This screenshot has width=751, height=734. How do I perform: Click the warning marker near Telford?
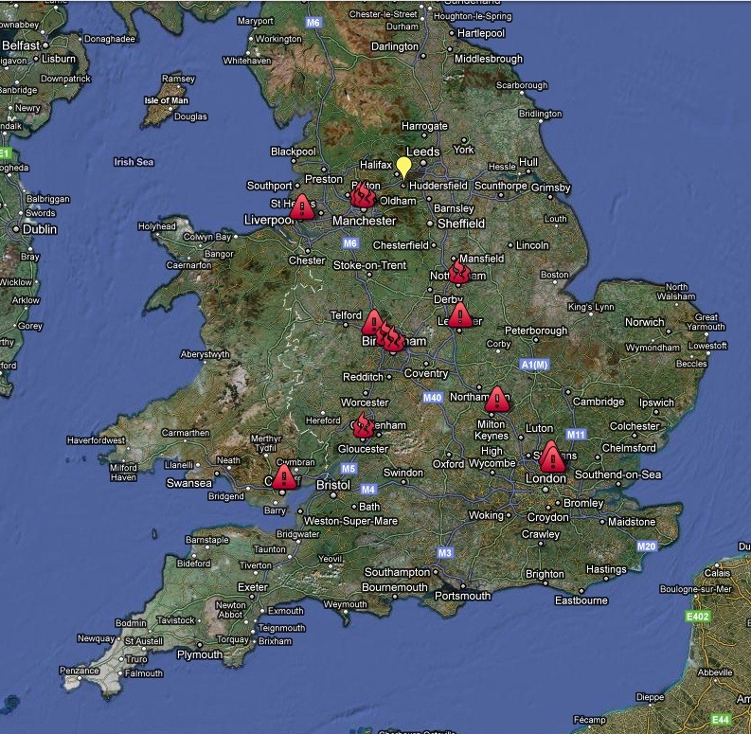pyautogui.click(x=373, y=323)
